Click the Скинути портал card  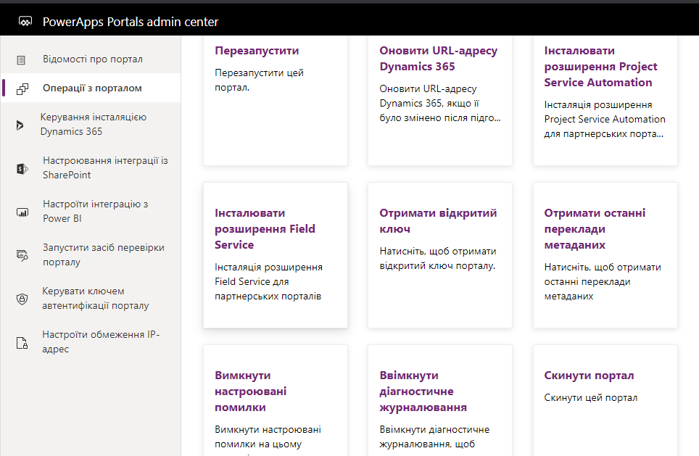point(605,400)
